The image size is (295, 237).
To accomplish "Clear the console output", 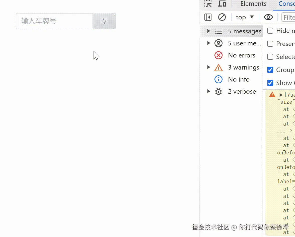I will pyautogui.click(x=222, y=17).
